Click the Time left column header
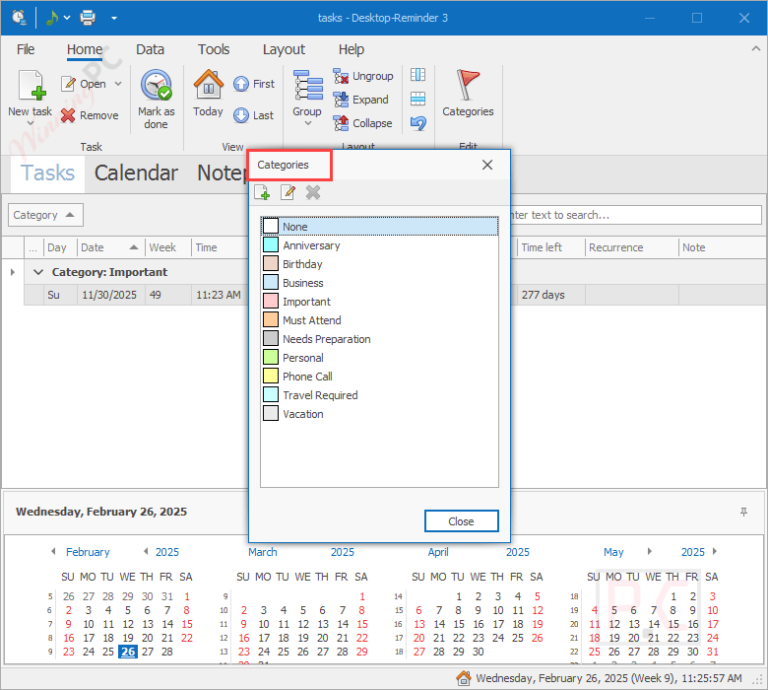This screenshot has width=768, height=690. (551, 247)
